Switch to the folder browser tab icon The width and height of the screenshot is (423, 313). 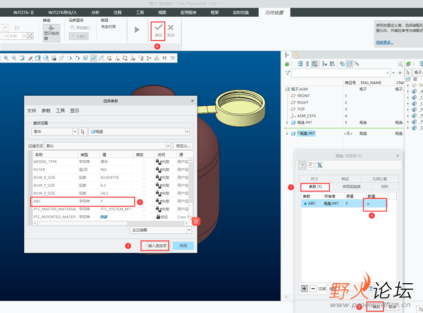click(296, 55)
